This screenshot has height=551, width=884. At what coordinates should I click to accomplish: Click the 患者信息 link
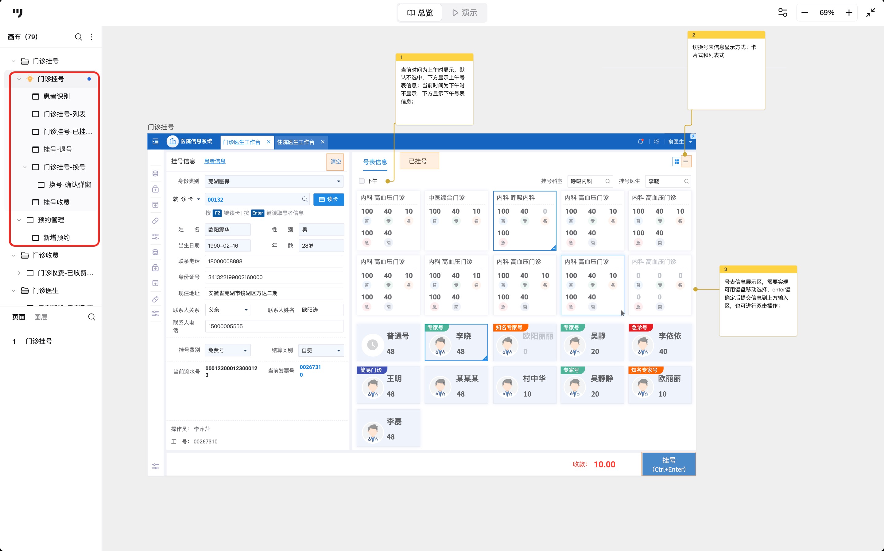215,161
